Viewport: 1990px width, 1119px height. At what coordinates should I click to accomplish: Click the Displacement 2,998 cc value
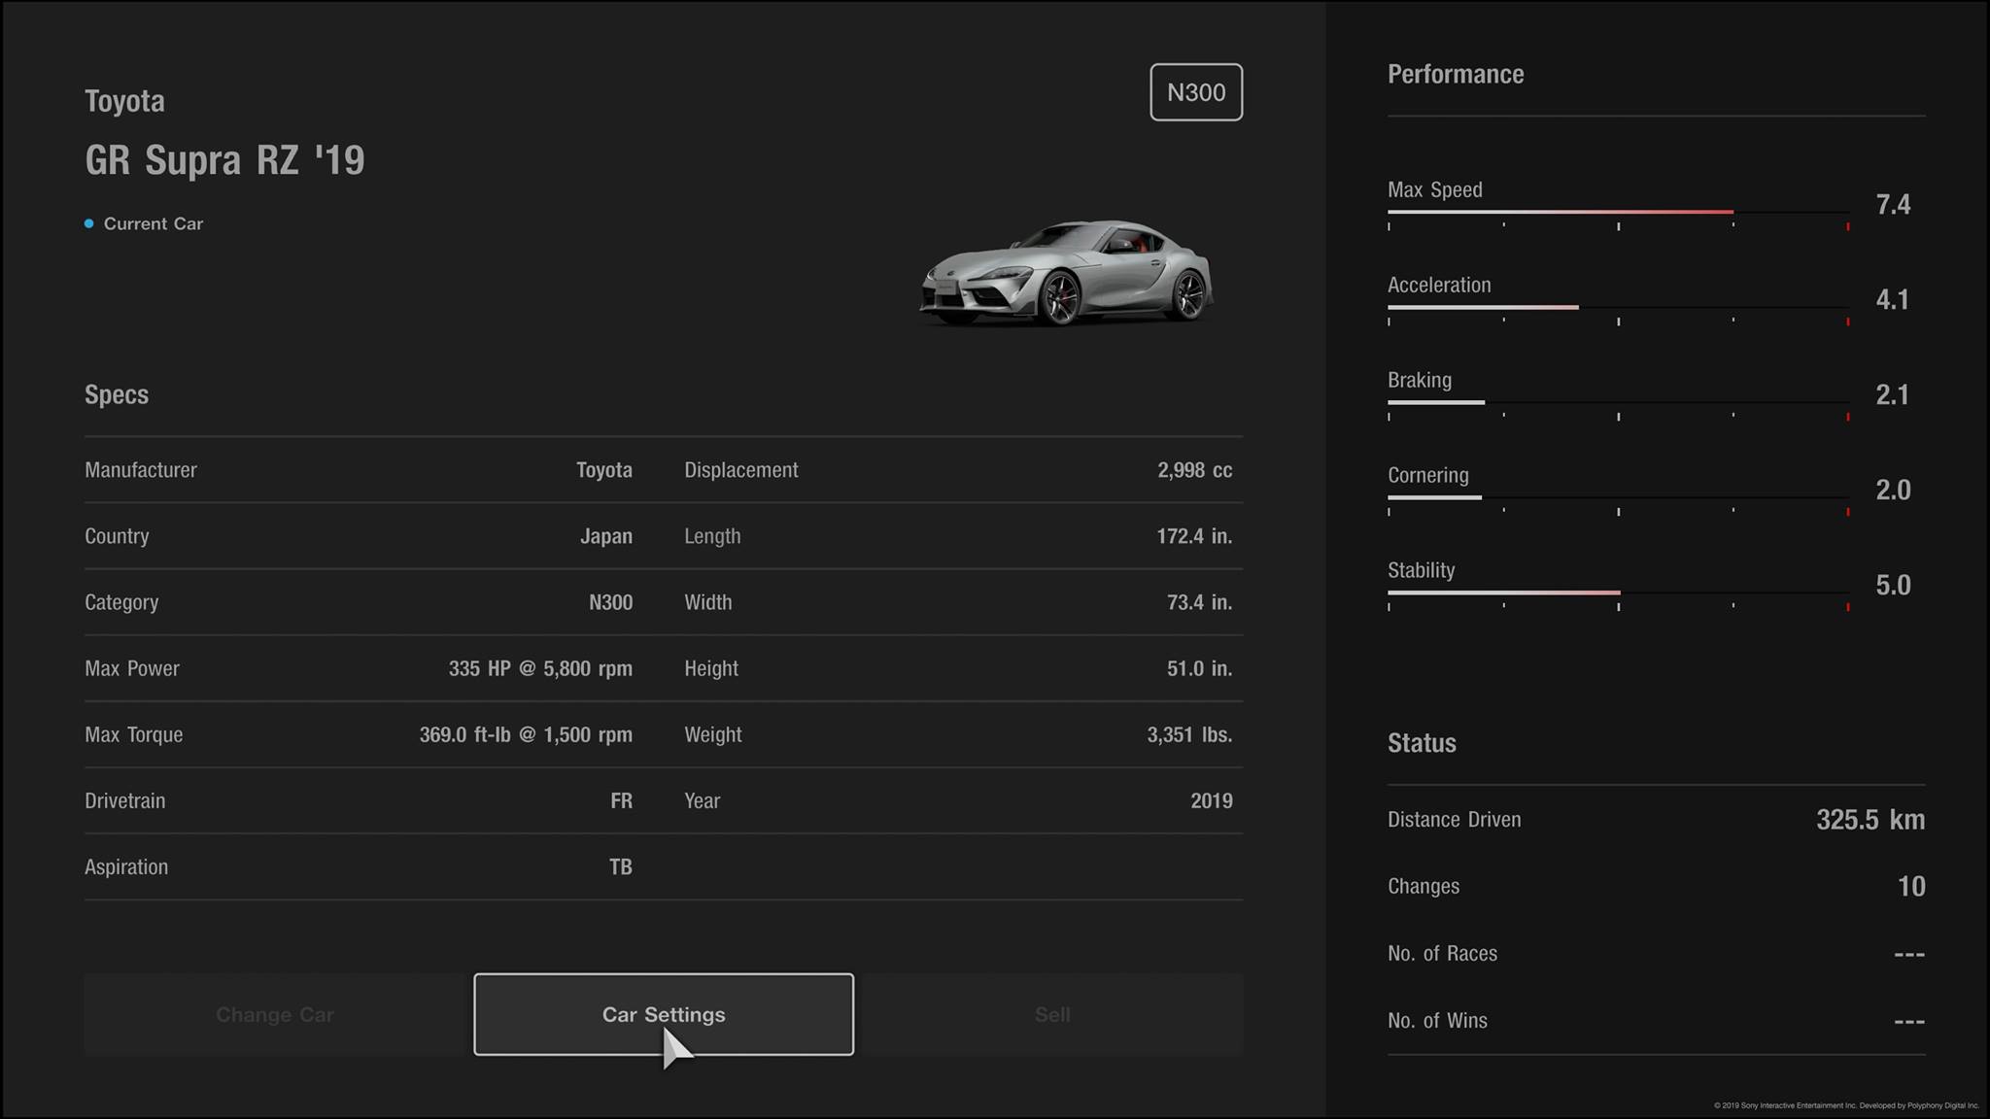(x=1194, y=470)
